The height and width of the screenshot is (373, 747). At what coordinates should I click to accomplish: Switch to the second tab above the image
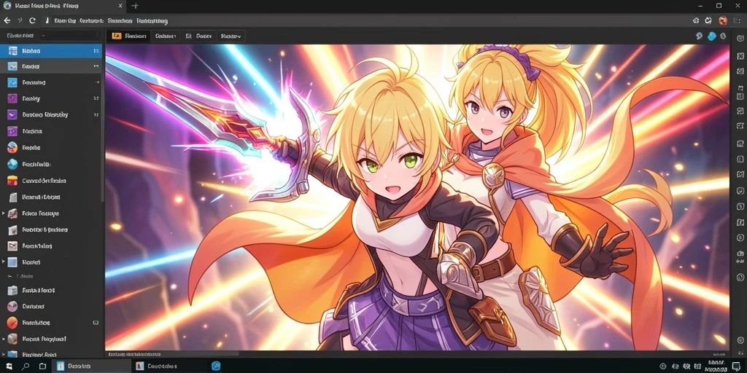166,36
